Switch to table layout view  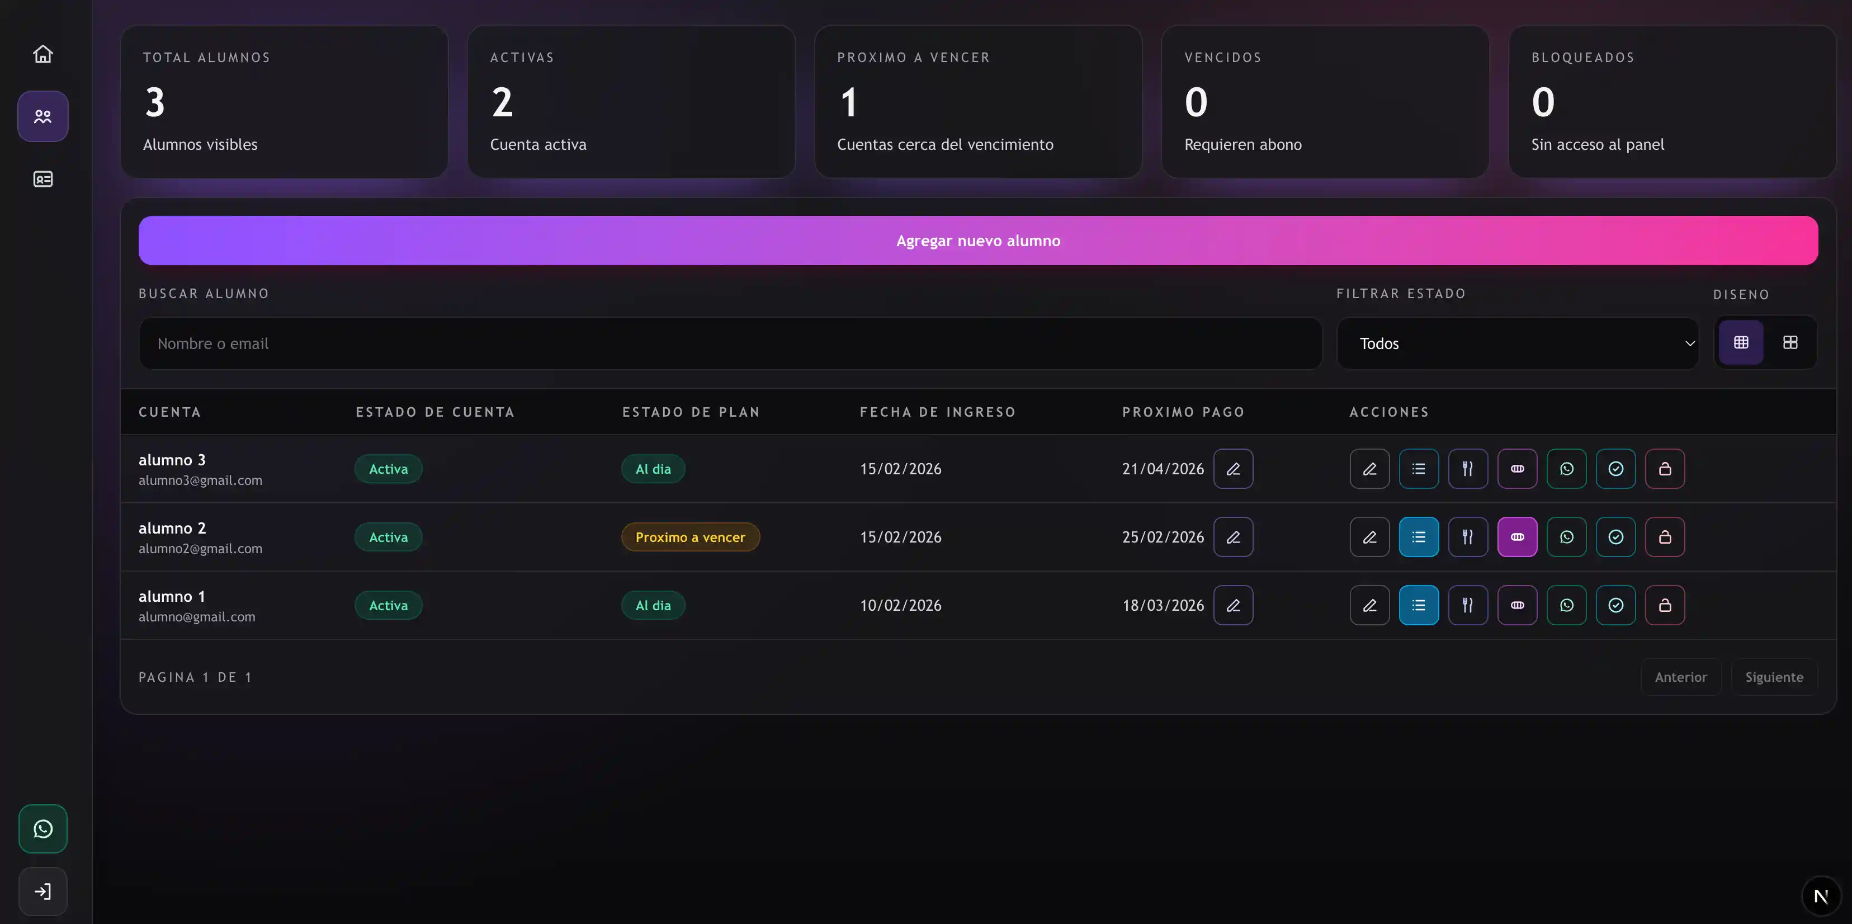[x=1741, y=342]
